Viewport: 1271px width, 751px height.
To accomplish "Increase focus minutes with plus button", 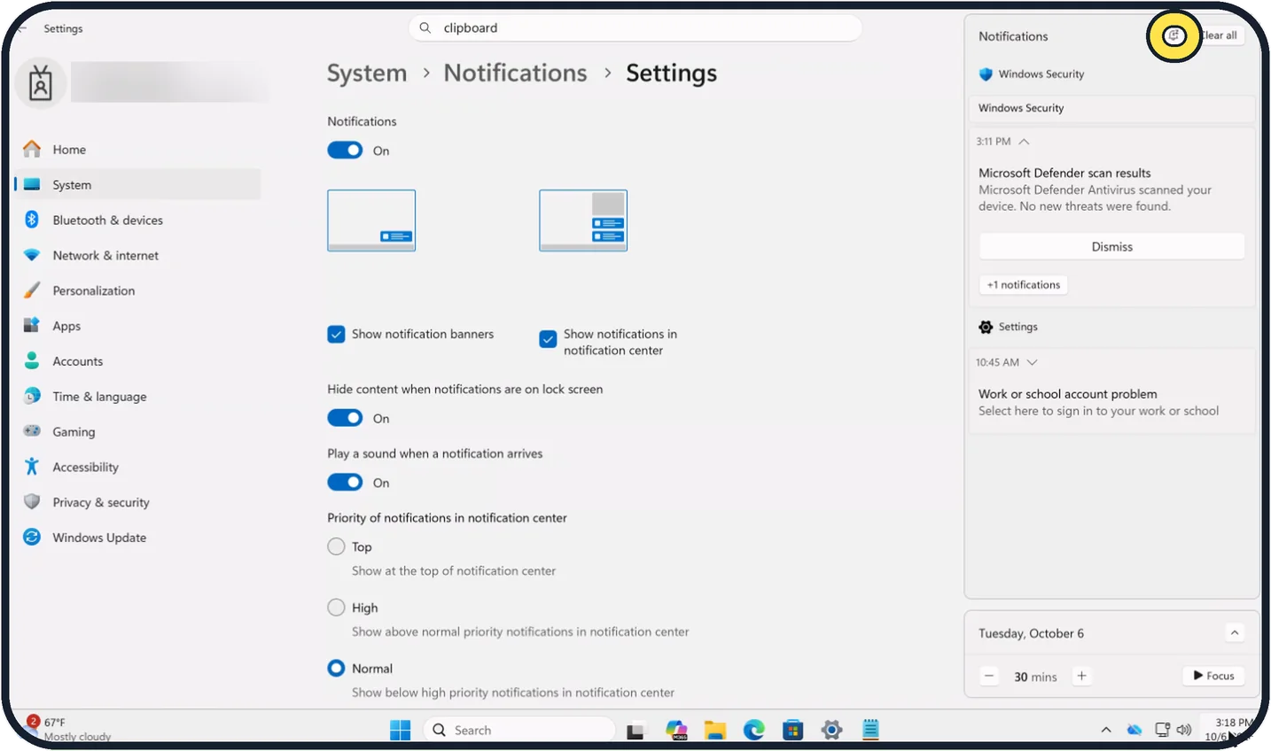I will [1081, 677].
